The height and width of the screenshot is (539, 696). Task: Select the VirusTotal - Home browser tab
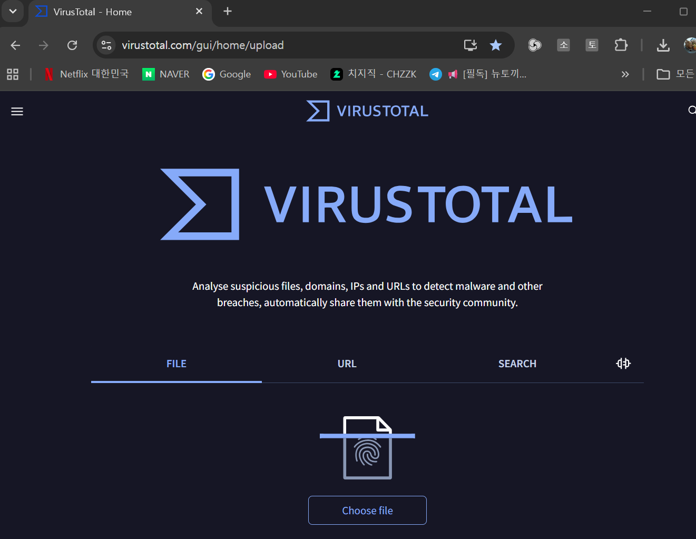[x=120, y=12]
